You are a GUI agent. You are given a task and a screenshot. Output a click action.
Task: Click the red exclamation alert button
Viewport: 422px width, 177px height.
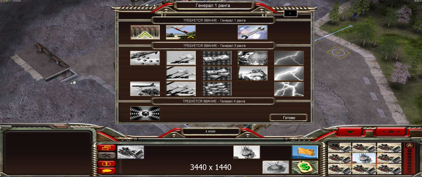106,163
